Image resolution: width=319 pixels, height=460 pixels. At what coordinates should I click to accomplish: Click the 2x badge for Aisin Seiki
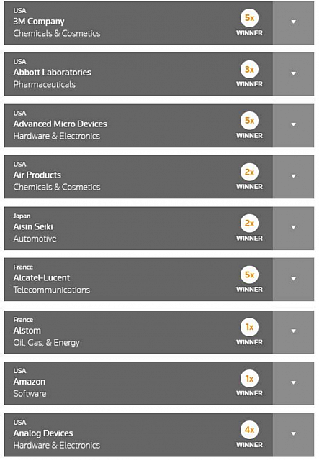pyautogui.click(x=249, y=224)
